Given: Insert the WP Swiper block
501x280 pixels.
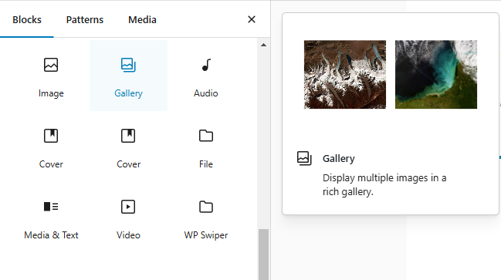Looking at the screenshot, I should (206, 218).
